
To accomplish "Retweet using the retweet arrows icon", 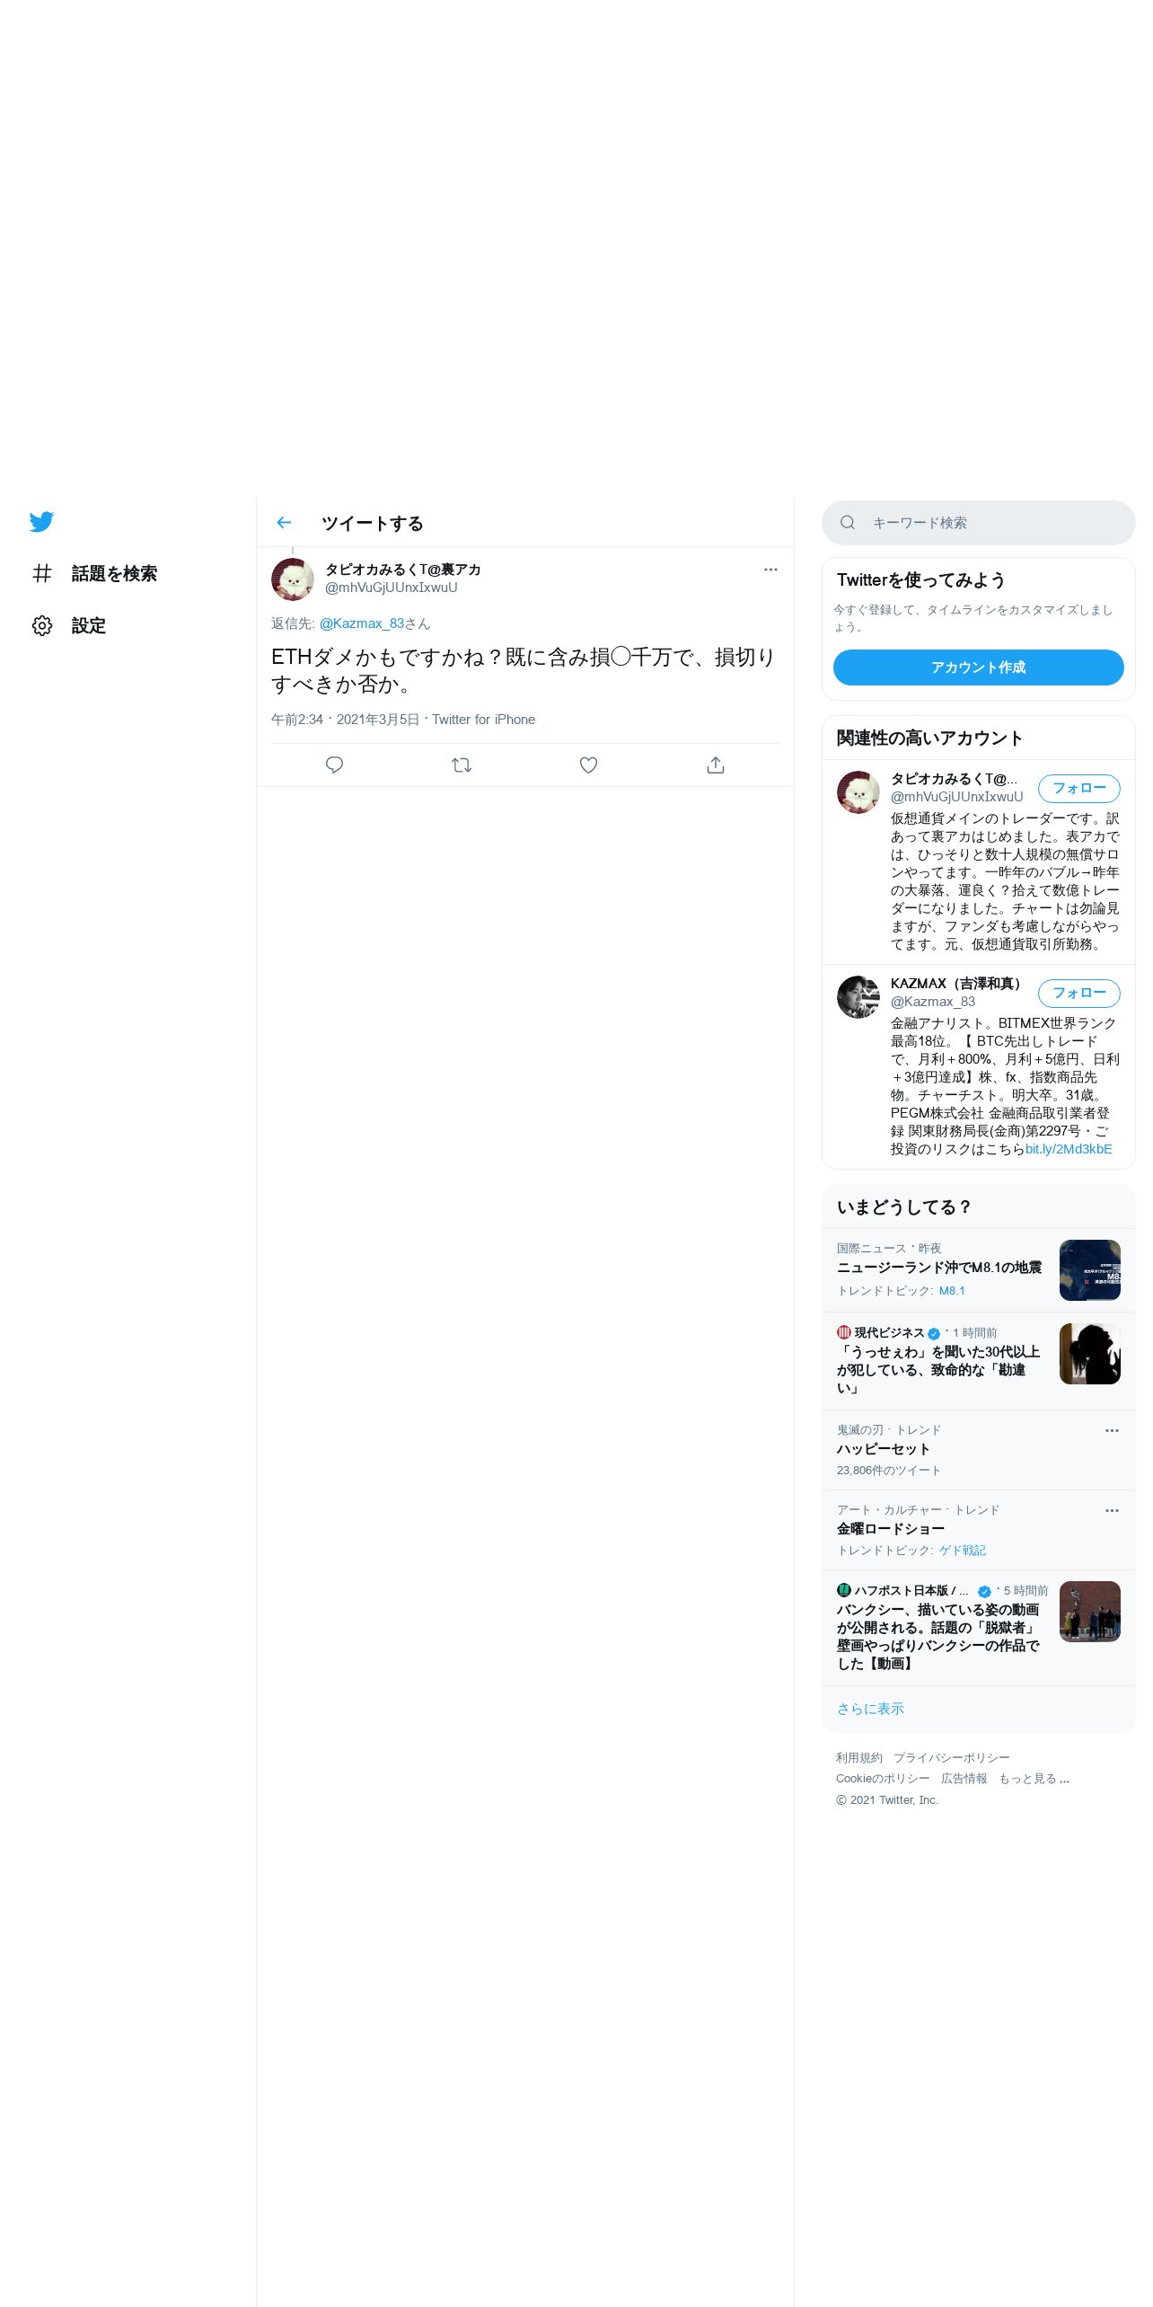I will pyautogui.click(x=462, y=765).
